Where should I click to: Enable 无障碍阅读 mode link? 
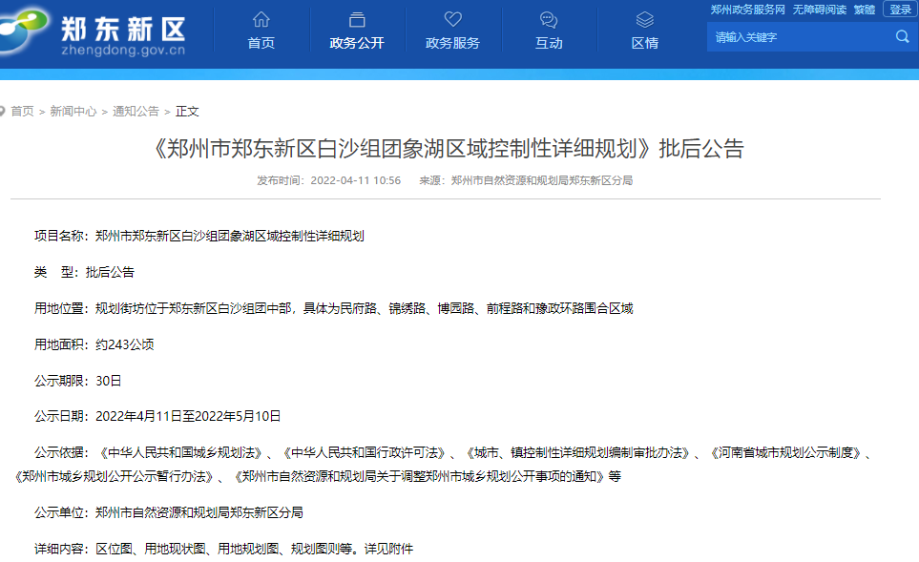pyautogui.click(x=820, y=10)
